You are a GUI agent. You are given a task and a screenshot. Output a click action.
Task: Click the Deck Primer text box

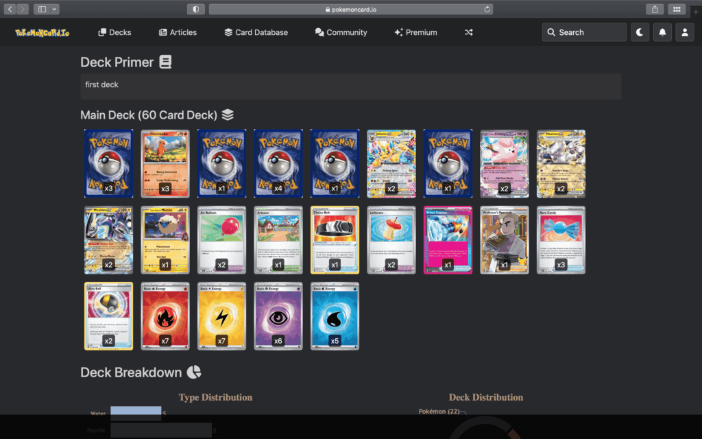click(350, 86)
